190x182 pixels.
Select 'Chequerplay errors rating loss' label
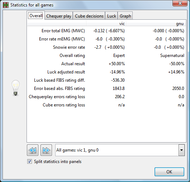[x=57, y=97]
